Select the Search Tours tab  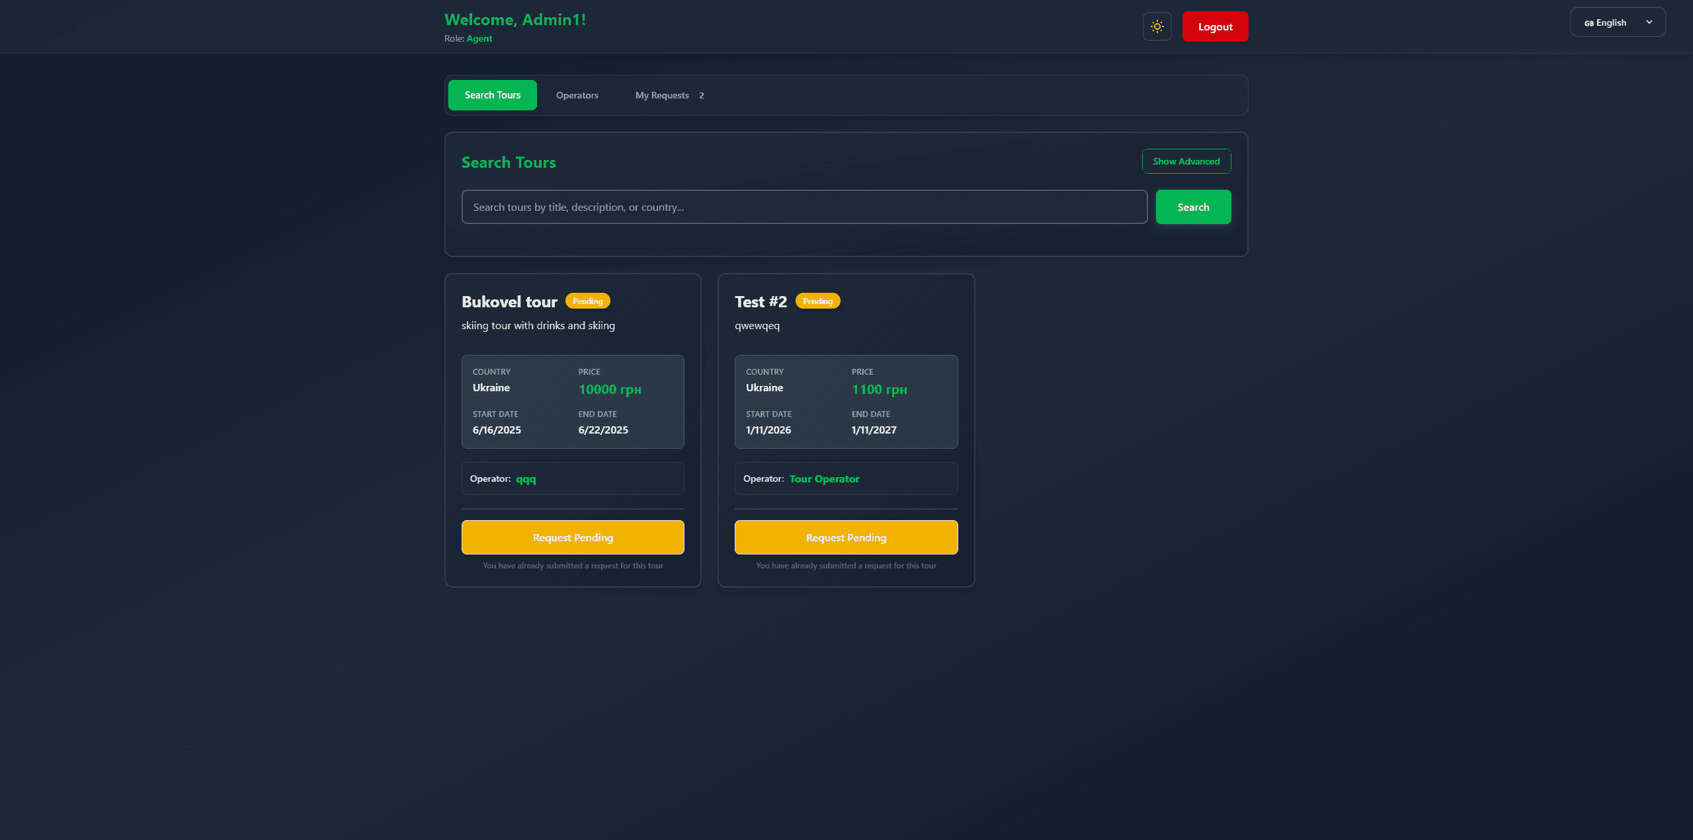pos(492,95)
